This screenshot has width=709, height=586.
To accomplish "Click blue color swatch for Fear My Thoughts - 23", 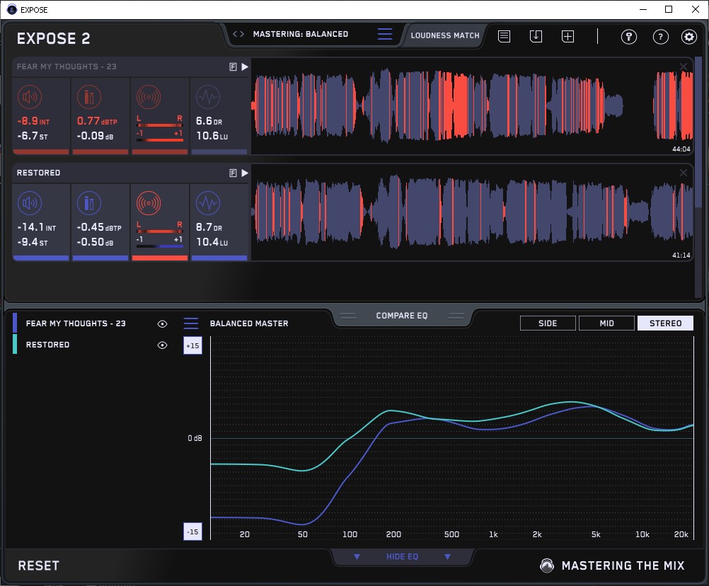I will (x=15, y=323).
